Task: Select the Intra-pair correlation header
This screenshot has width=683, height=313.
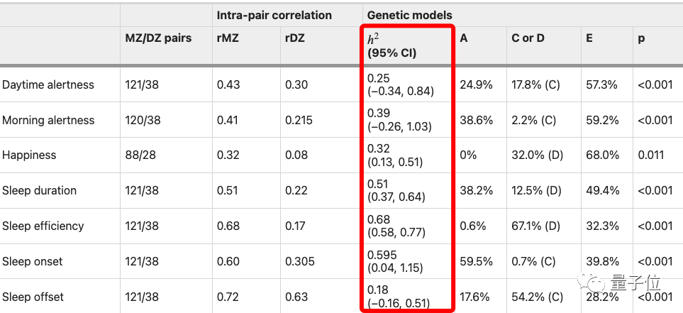Action: point(274,15)
